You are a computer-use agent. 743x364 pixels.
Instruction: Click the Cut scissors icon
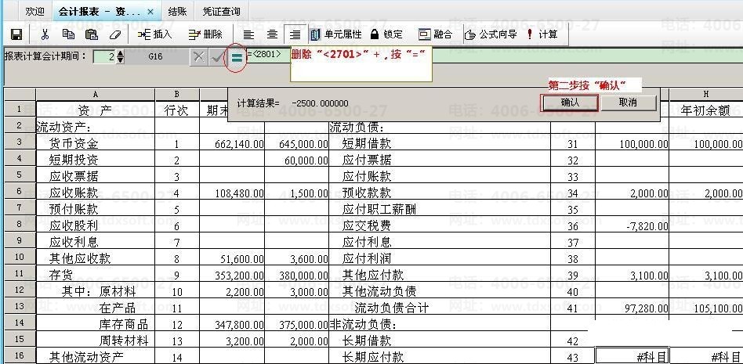45,34
